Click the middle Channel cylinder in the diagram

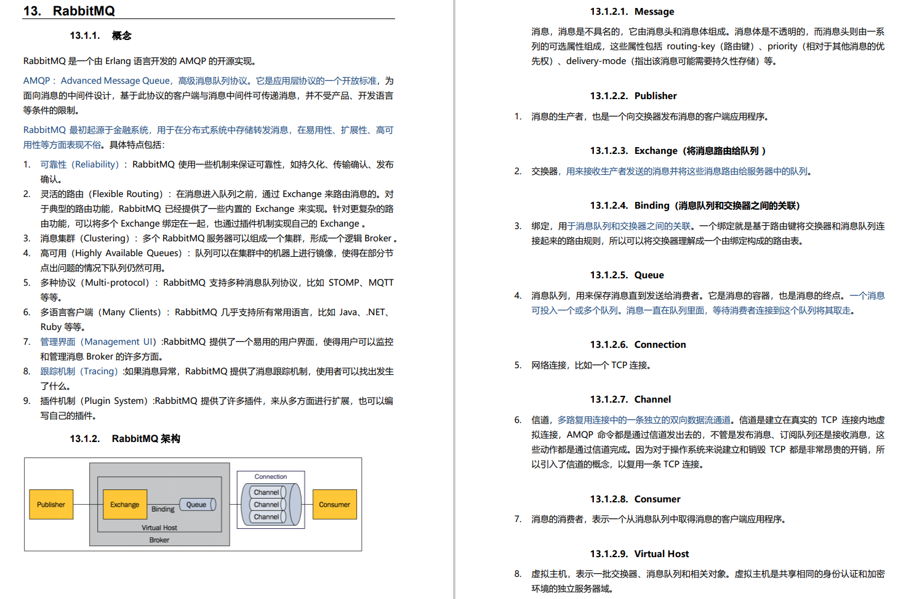pyautogui.click(x=266, y=504)
